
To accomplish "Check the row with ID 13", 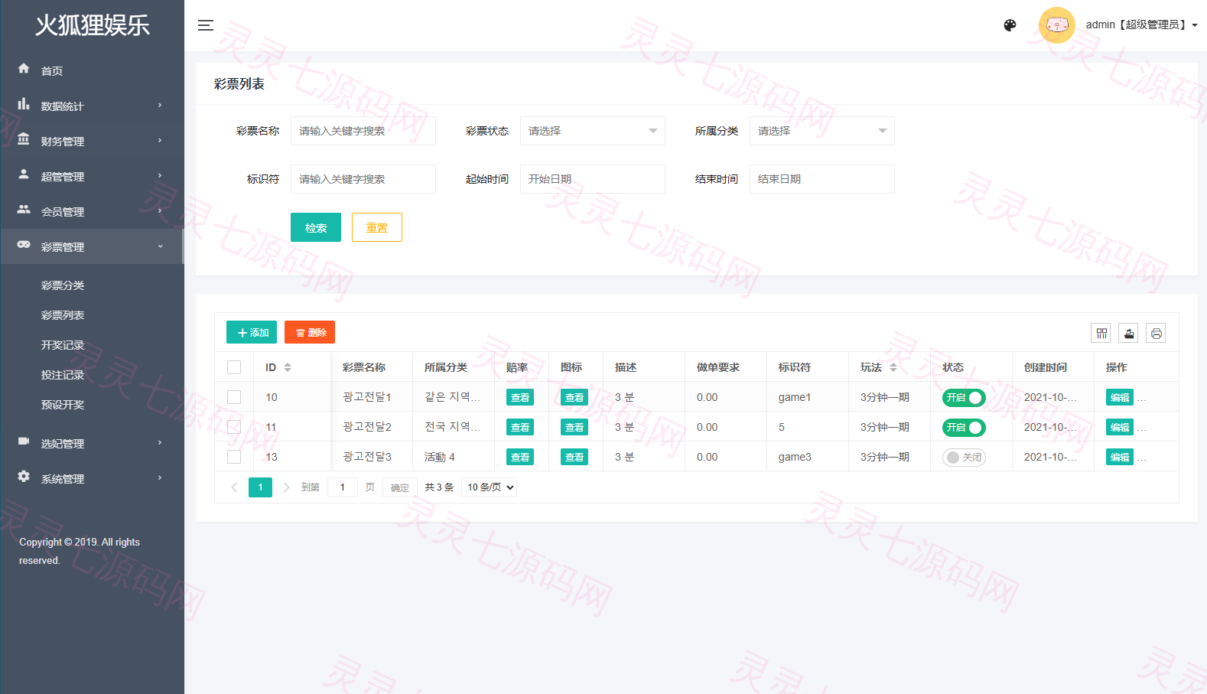I will click(234, 457).
